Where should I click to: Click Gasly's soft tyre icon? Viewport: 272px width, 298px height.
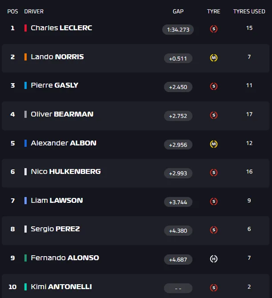pos(213,87)
